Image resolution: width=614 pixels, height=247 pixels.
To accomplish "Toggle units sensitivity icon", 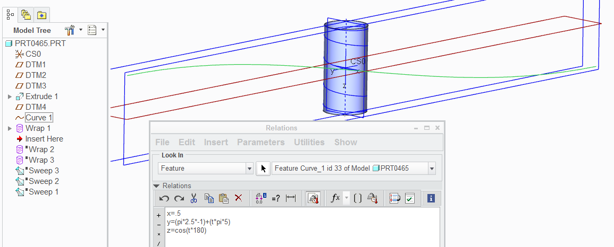I will tap(312, 198).
